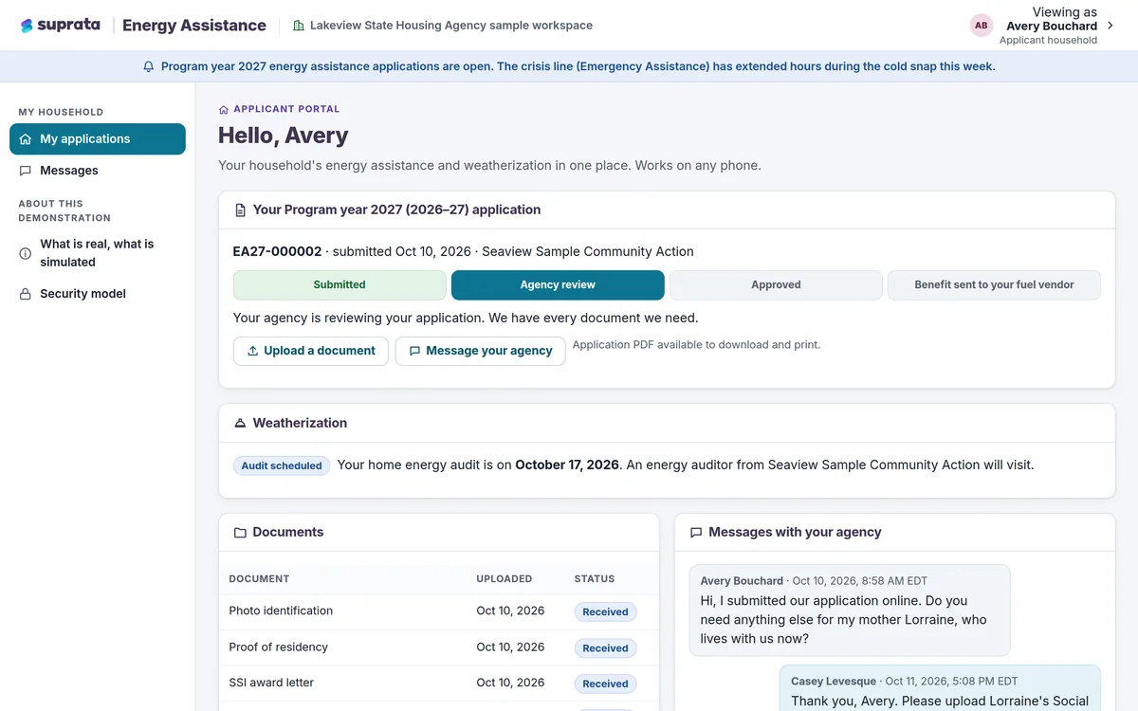Click Received status for Photo identification

coord(605,612)
